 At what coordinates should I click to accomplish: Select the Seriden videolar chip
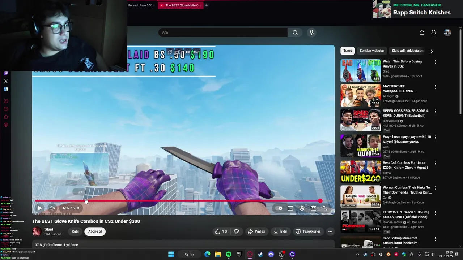pyautogui.click(x=372, y=51)
